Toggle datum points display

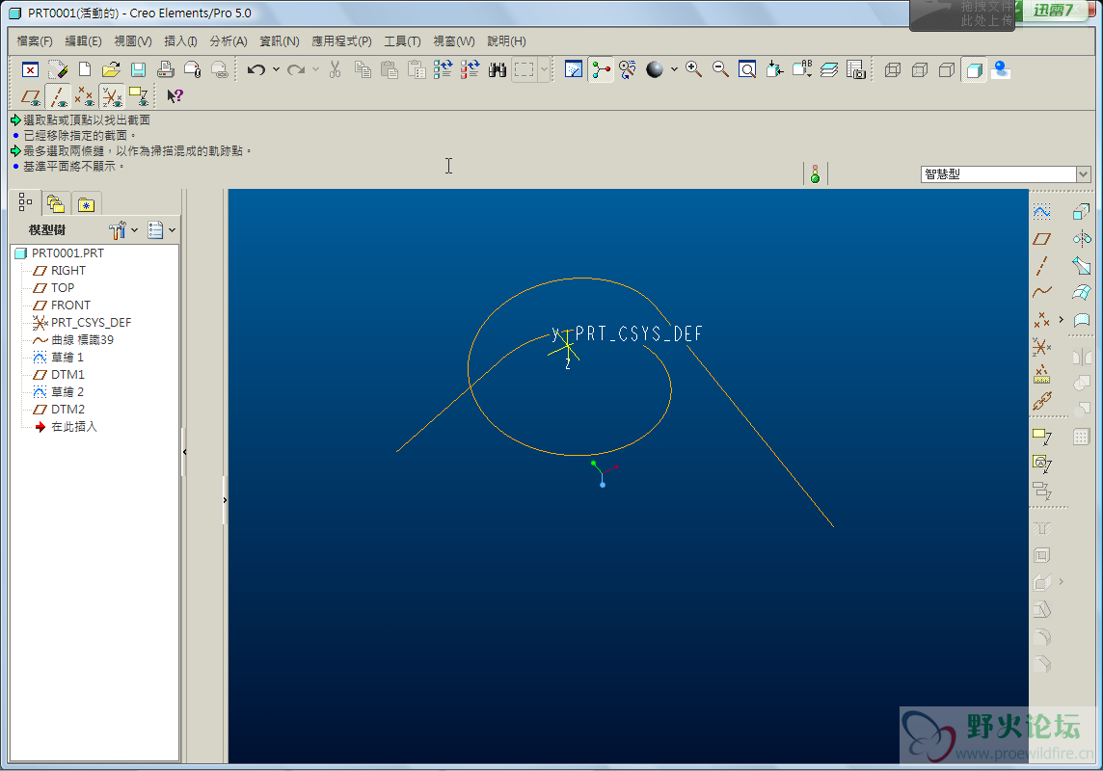[85, 96]
